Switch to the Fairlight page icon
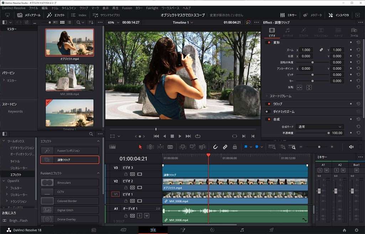The height and width of the screenshot is (234, 365). click(242, 230)
